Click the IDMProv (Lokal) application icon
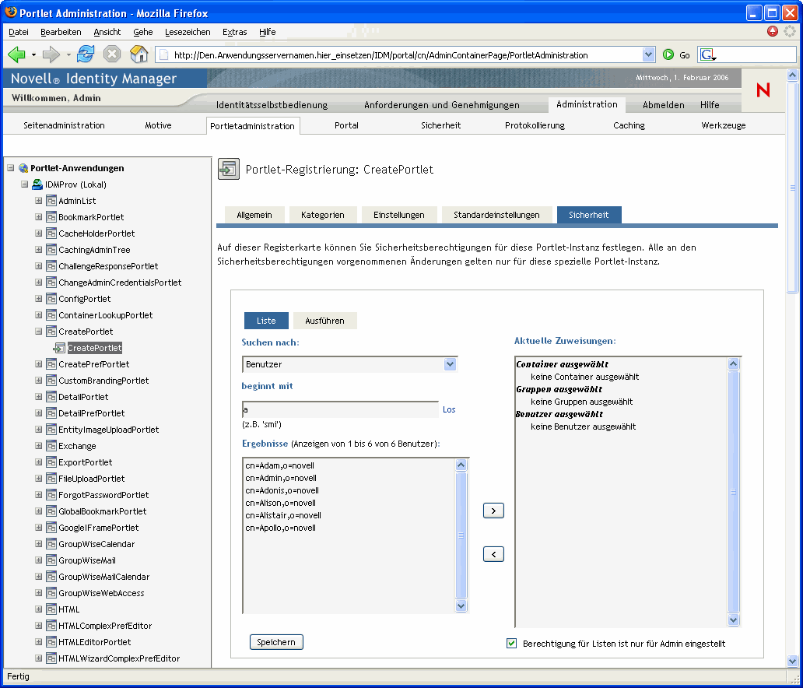The width and height of the screenshot is (803, 688). [x=37, y=184]
